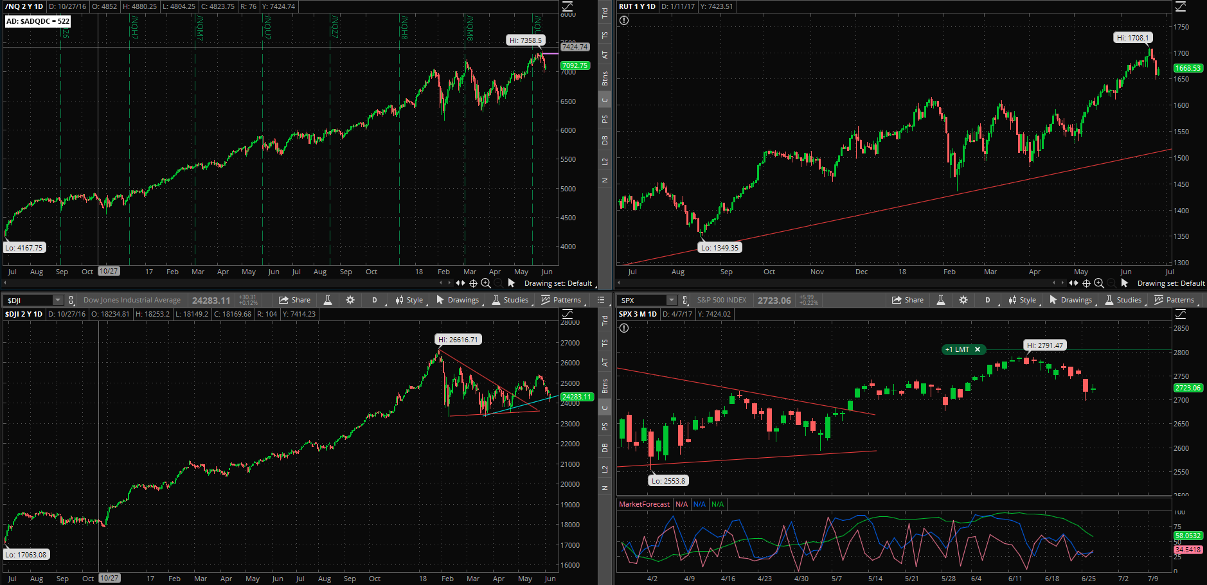Image resolution: width=1207 pixels, height=585 pixels.
Task: Click the symbol link icon next to $DJI
Action: point(71,300)
